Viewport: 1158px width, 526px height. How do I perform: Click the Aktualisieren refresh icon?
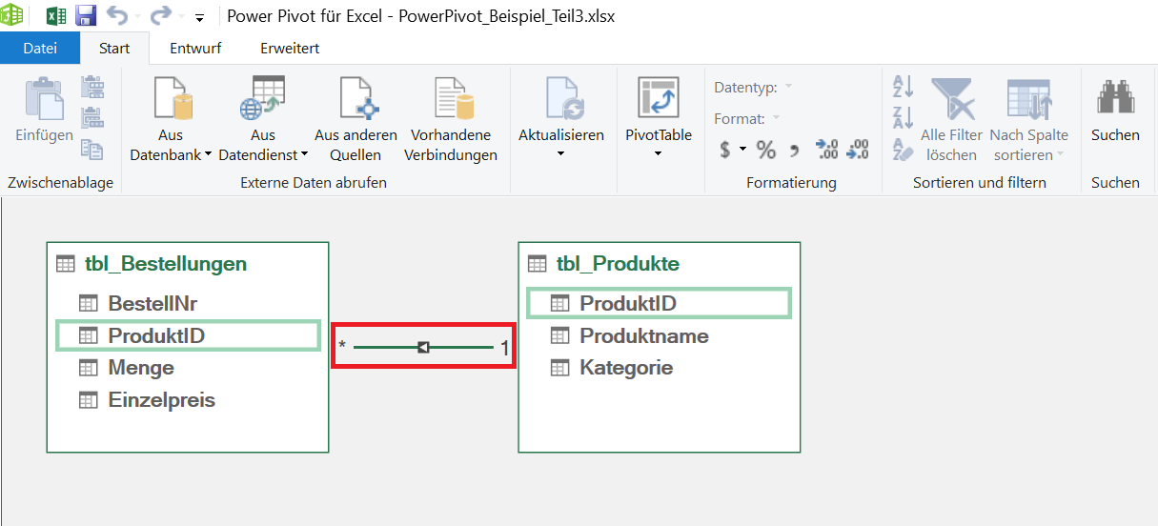point(564,99)
